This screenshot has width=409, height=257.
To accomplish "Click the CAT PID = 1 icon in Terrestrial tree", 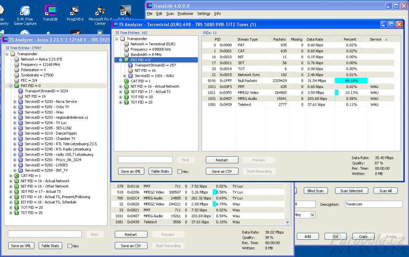I will click(x=126, y=81).
